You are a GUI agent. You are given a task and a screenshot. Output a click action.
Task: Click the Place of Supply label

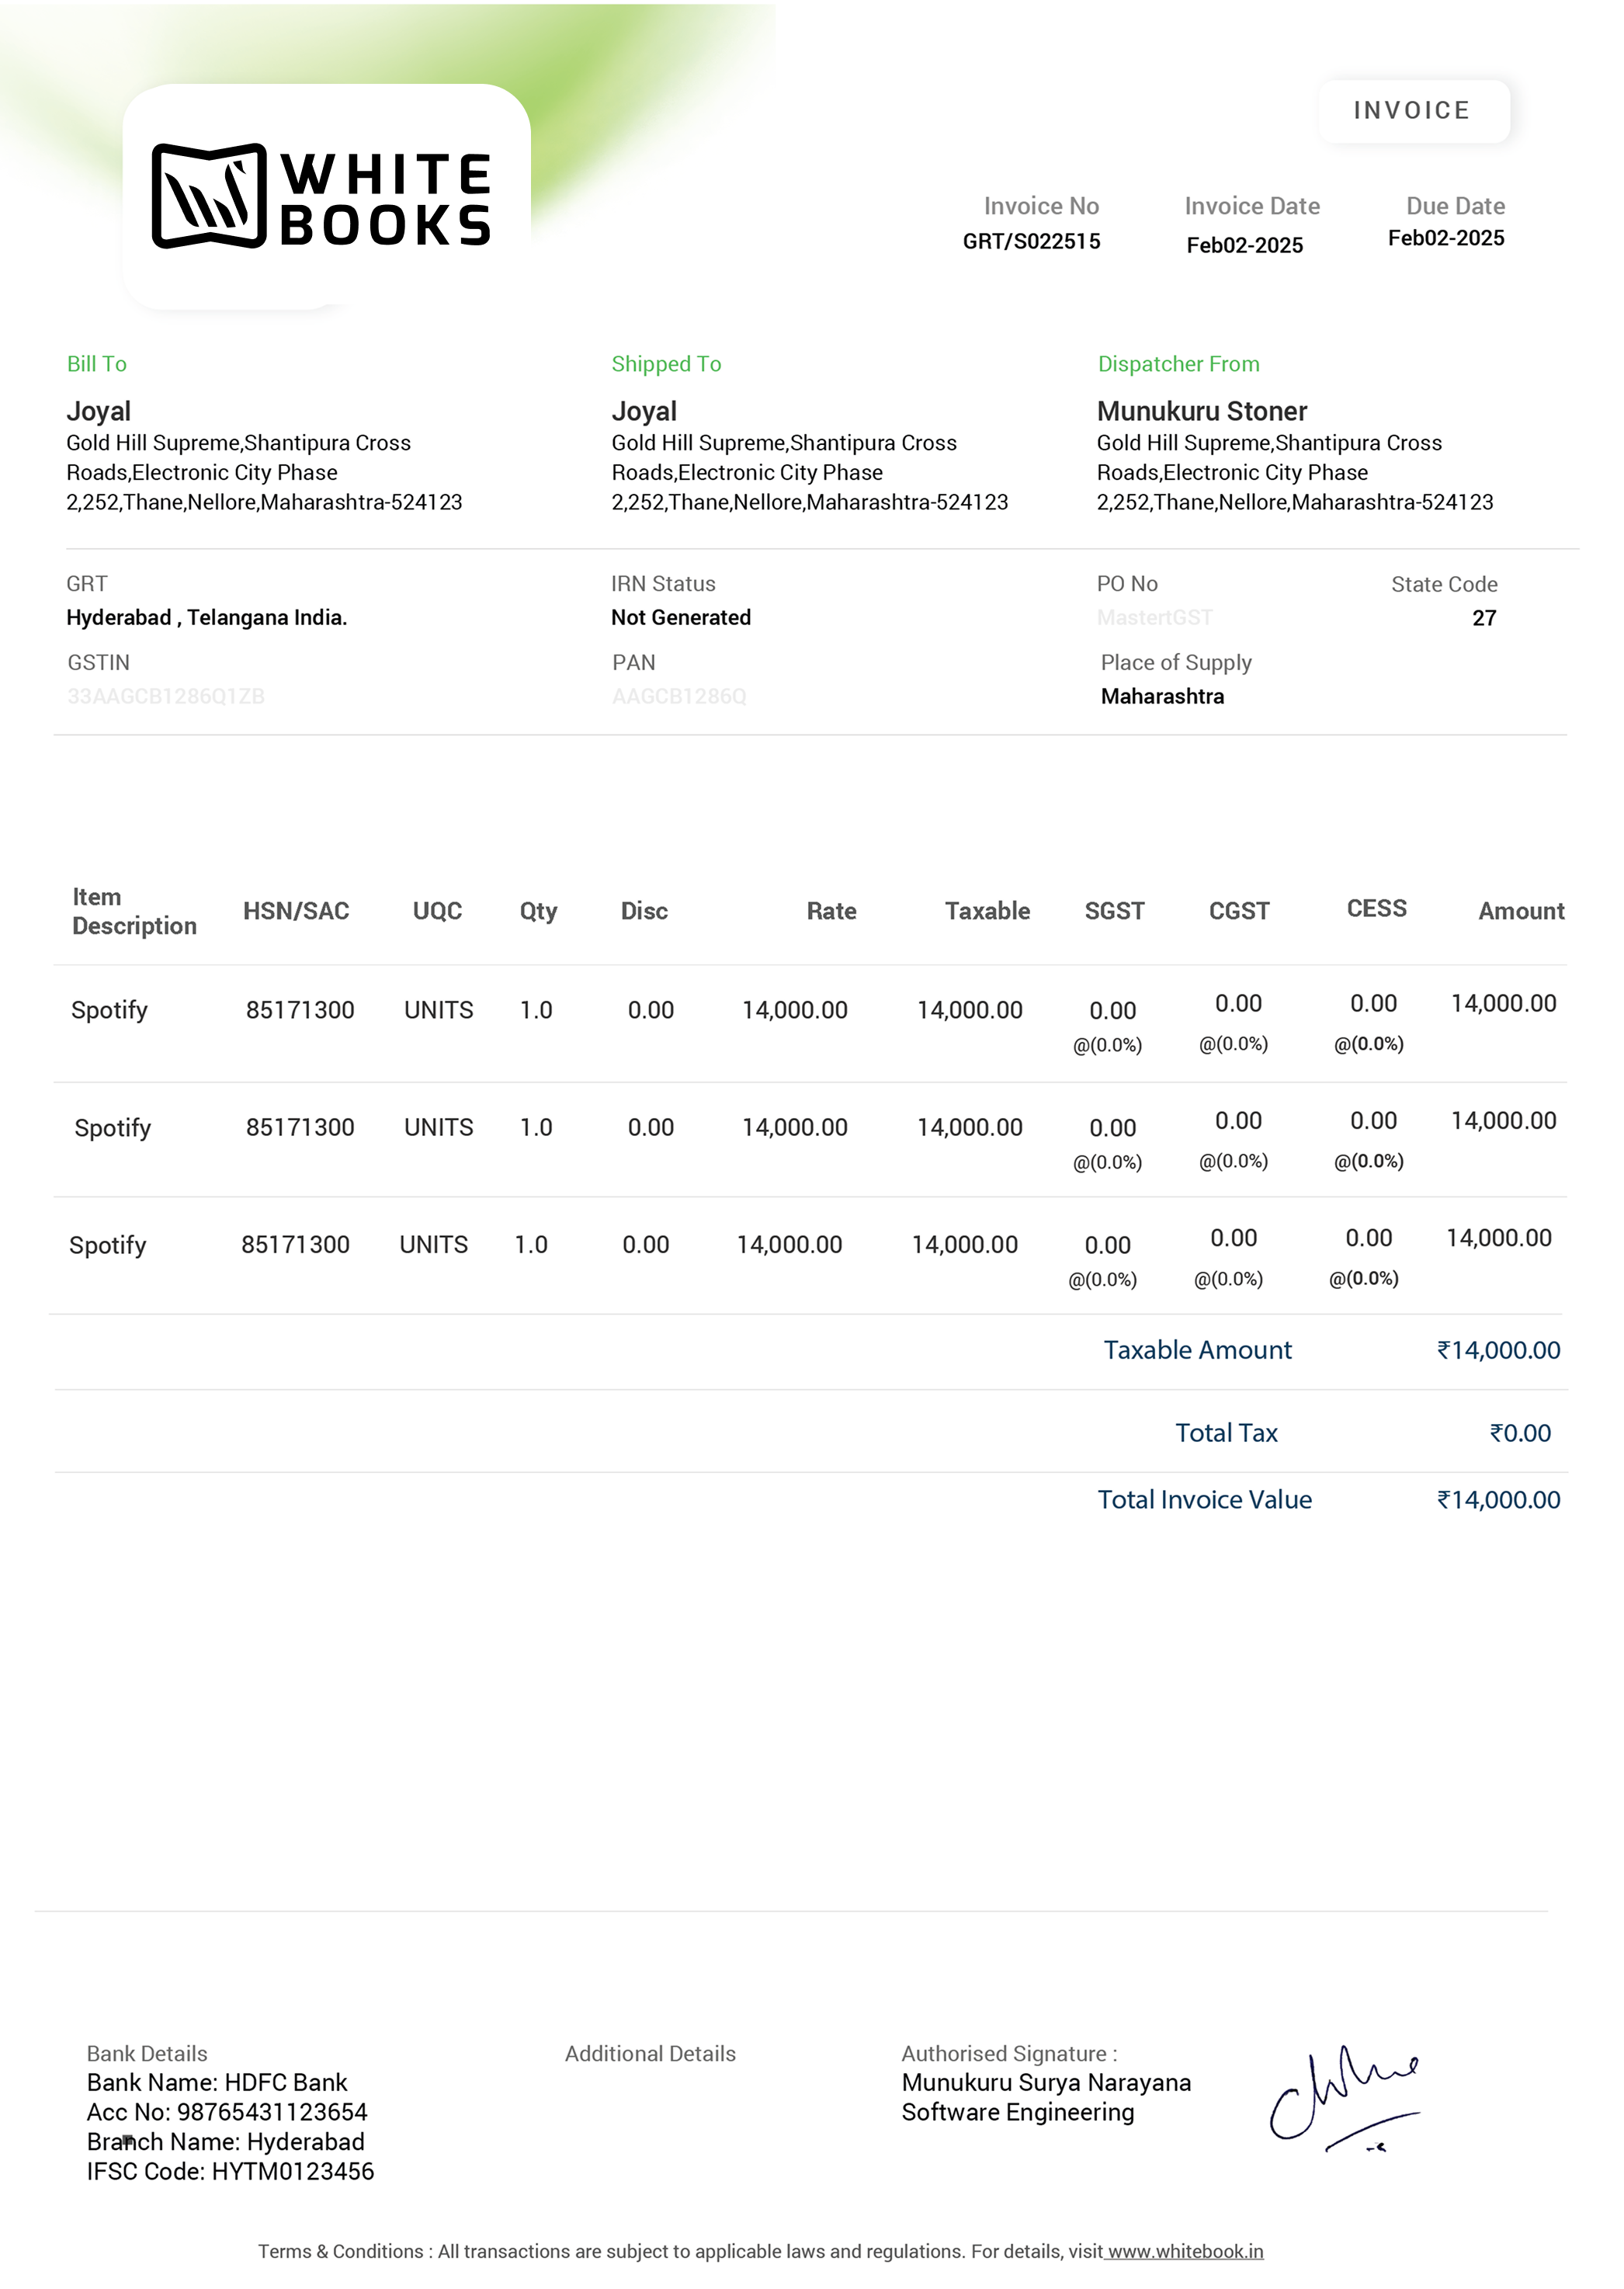click(1176, 663)
